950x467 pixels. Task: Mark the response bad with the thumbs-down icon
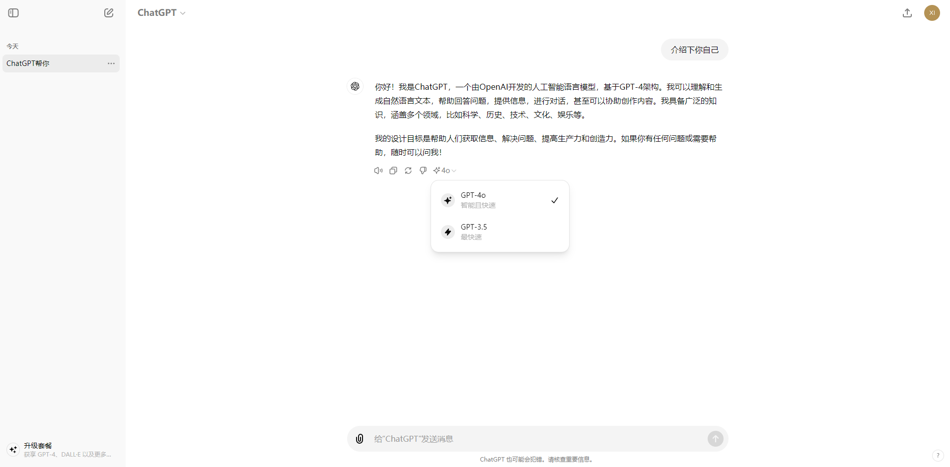(x=423, y=171)
